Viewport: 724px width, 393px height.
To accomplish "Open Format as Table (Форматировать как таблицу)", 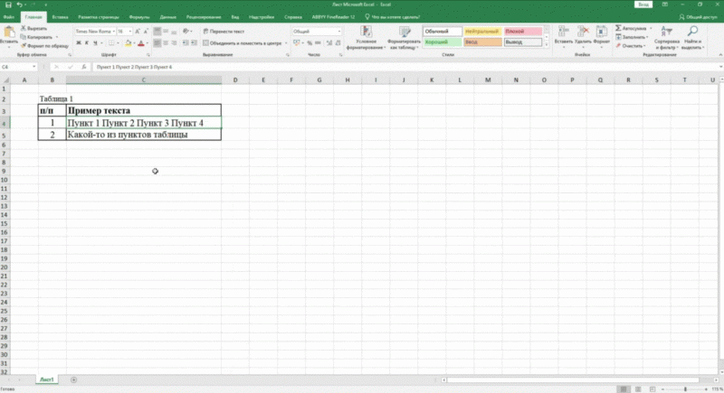I will point(405,38).
